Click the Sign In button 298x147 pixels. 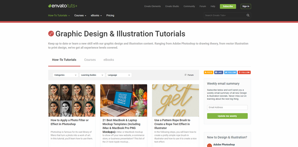(246, 6)
